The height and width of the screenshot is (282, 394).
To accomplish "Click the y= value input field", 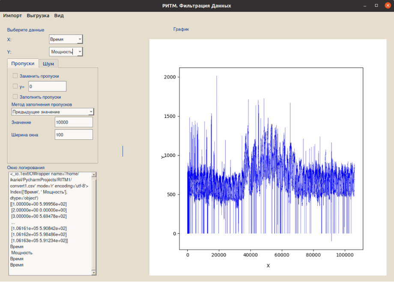I will (47, 86).
